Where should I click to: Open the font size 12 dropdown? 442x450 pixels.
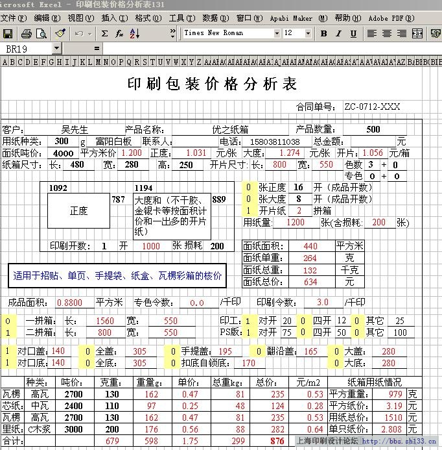pyautogui.click(x=308, y=33)
